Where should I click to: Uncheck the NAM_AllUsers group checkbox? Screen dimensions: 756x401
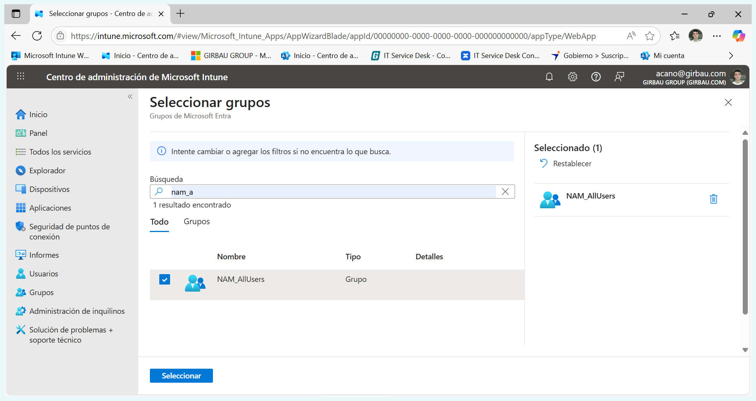point(165,280)
